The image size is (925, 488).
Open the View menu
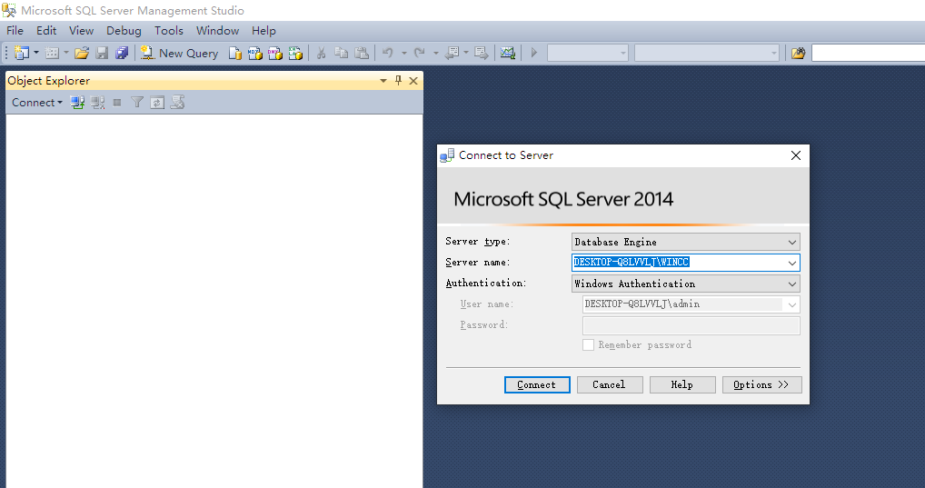click(81, 31)
